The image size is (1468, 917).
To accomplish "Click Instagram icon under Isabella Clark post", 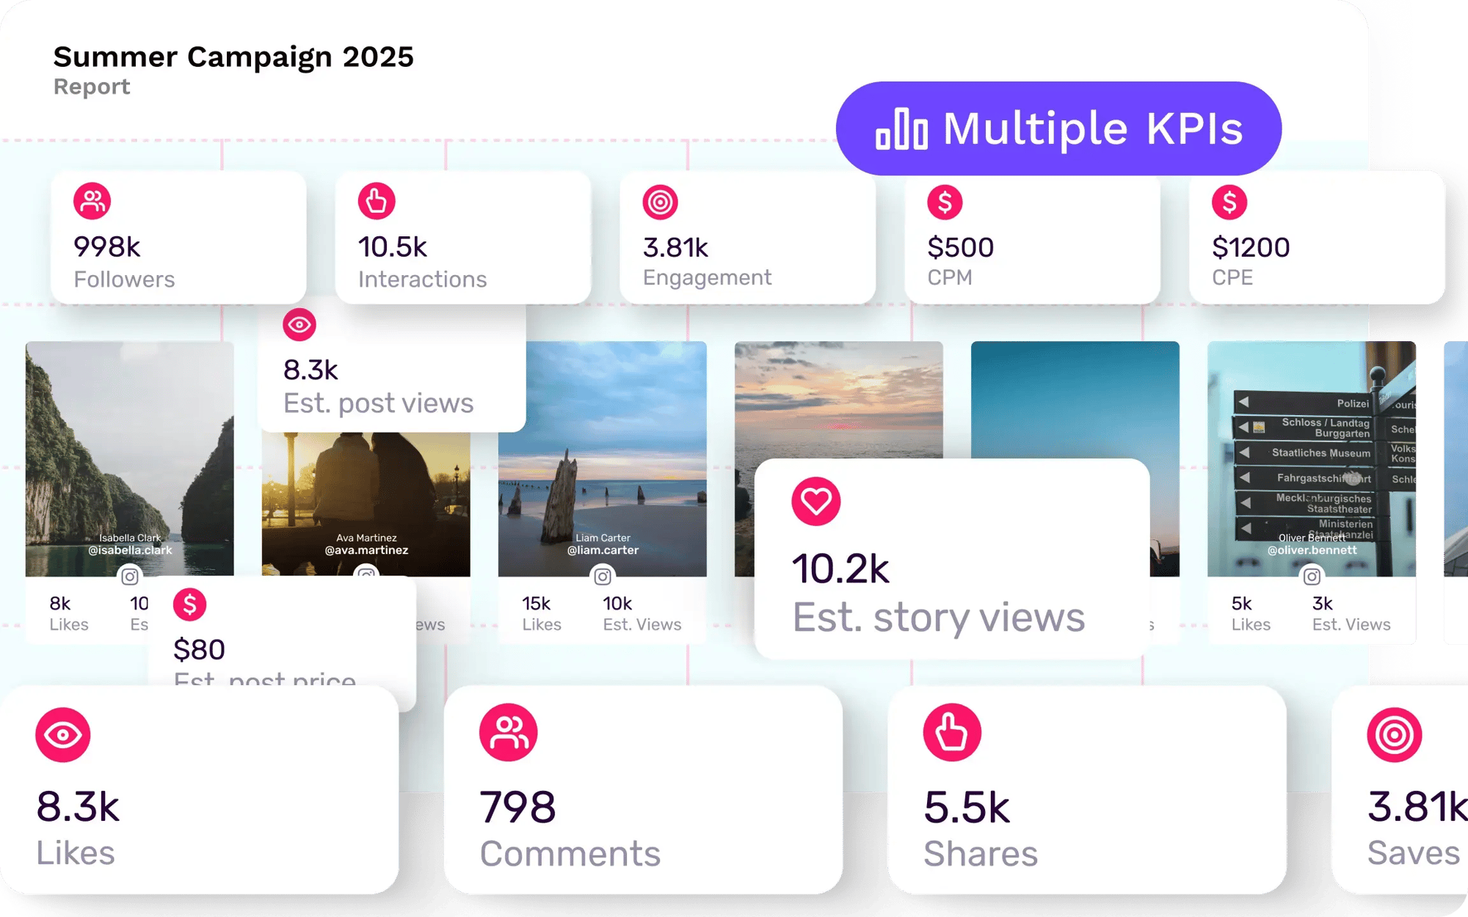I will (130, 577).
